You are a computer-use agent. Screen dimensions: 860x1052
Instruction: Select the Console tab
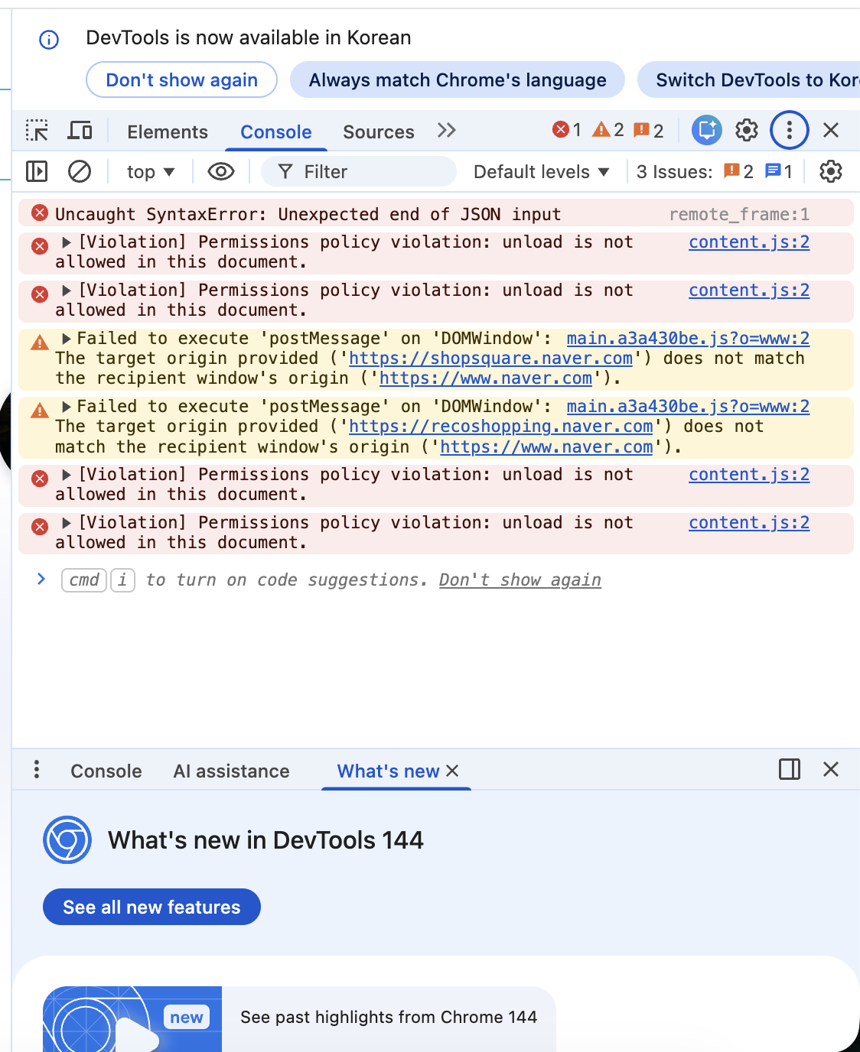[276, 132]
